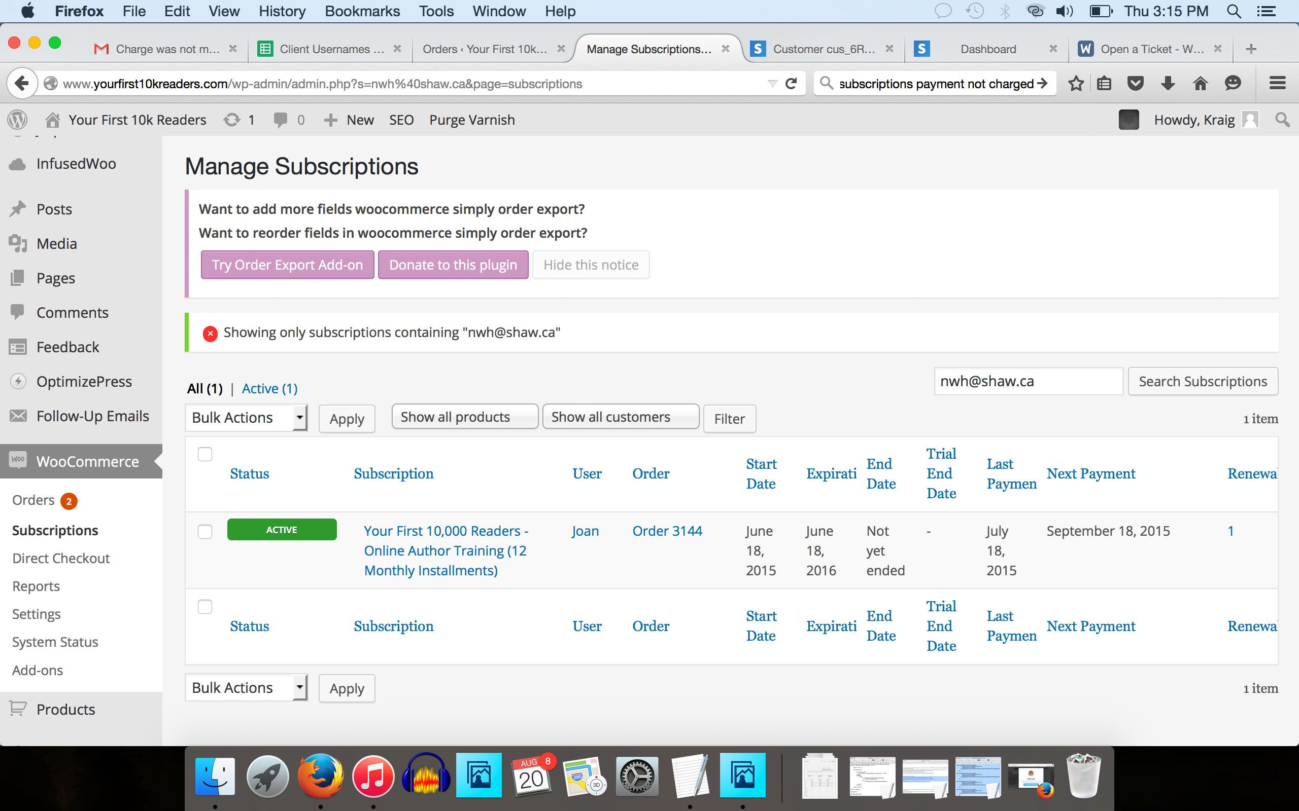Viewport: 1299px width, 811px height.
Task: Click the Firefox URL address bar
Action: pyautogui.click(x=408, y=84)
